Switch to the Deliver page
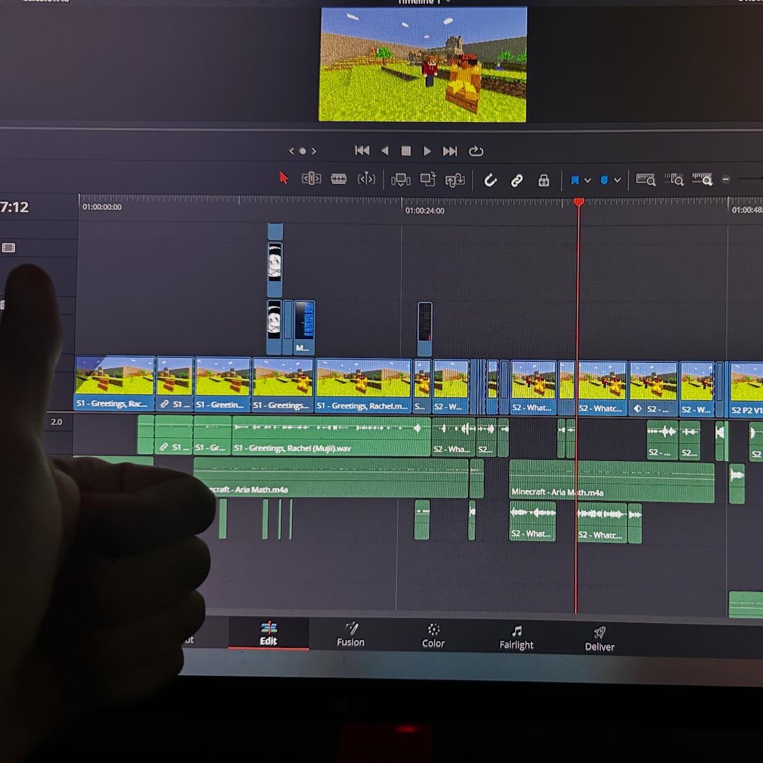Viewport: 763px width, 763px height. pyautogui.click(x=600, y=640)
